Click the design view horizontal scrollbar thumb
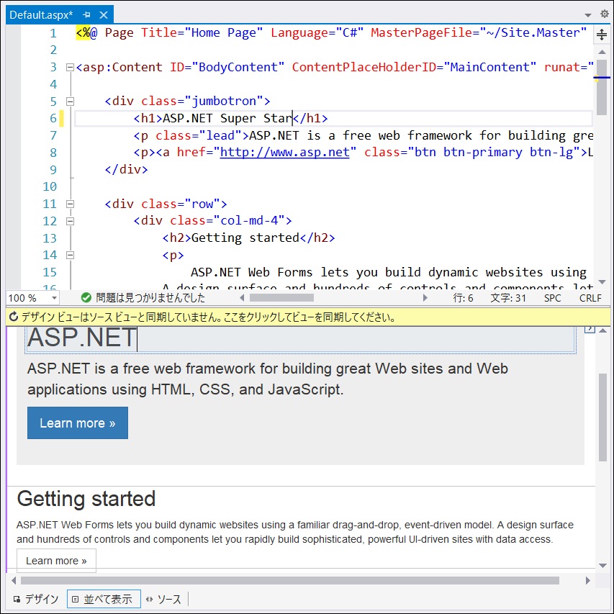The width and height of the screenshot is (614, 614). click(x=290, y=580)
